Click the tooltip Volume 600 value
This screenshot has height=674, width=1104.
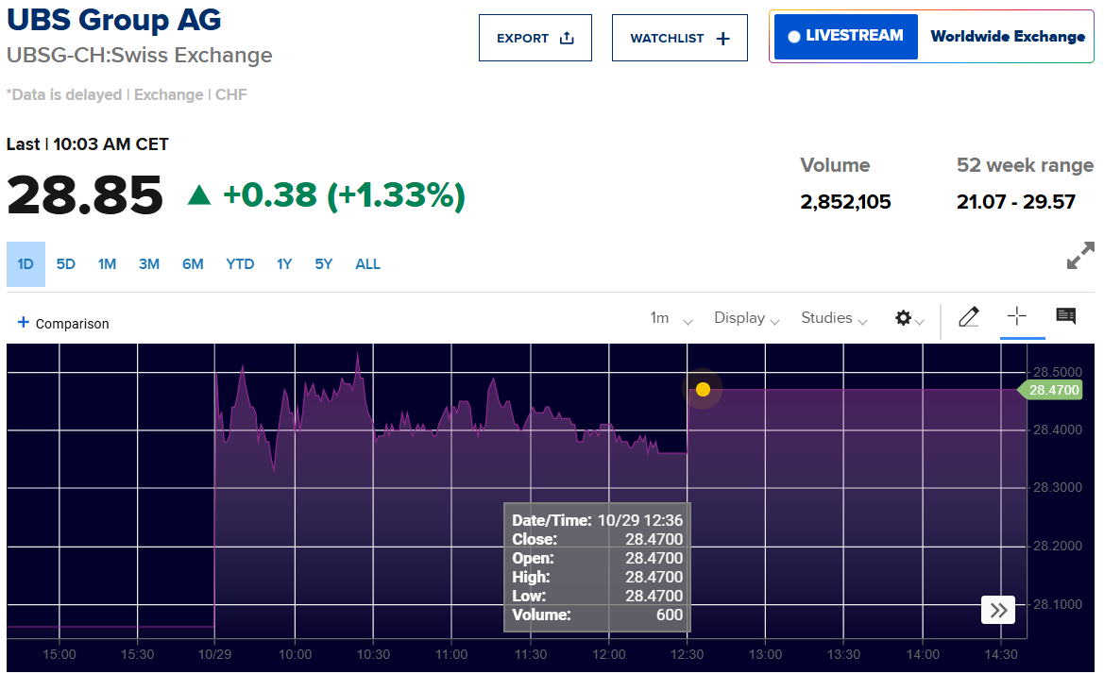(x=669, y=615)
